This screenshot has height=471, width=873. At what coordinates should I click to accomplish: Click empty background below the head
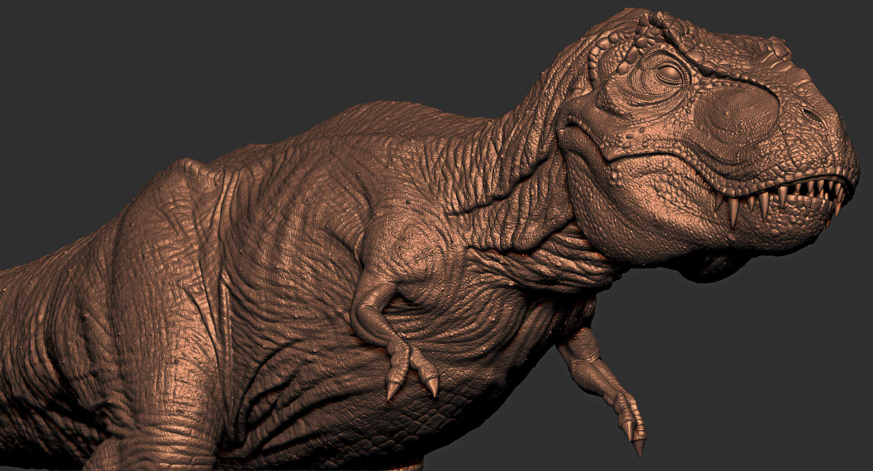(x=754, y=350)
